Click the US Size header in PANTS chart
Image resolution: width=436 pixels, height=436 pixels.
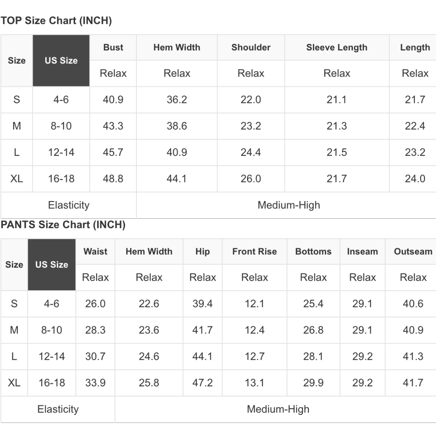(52, 264)
